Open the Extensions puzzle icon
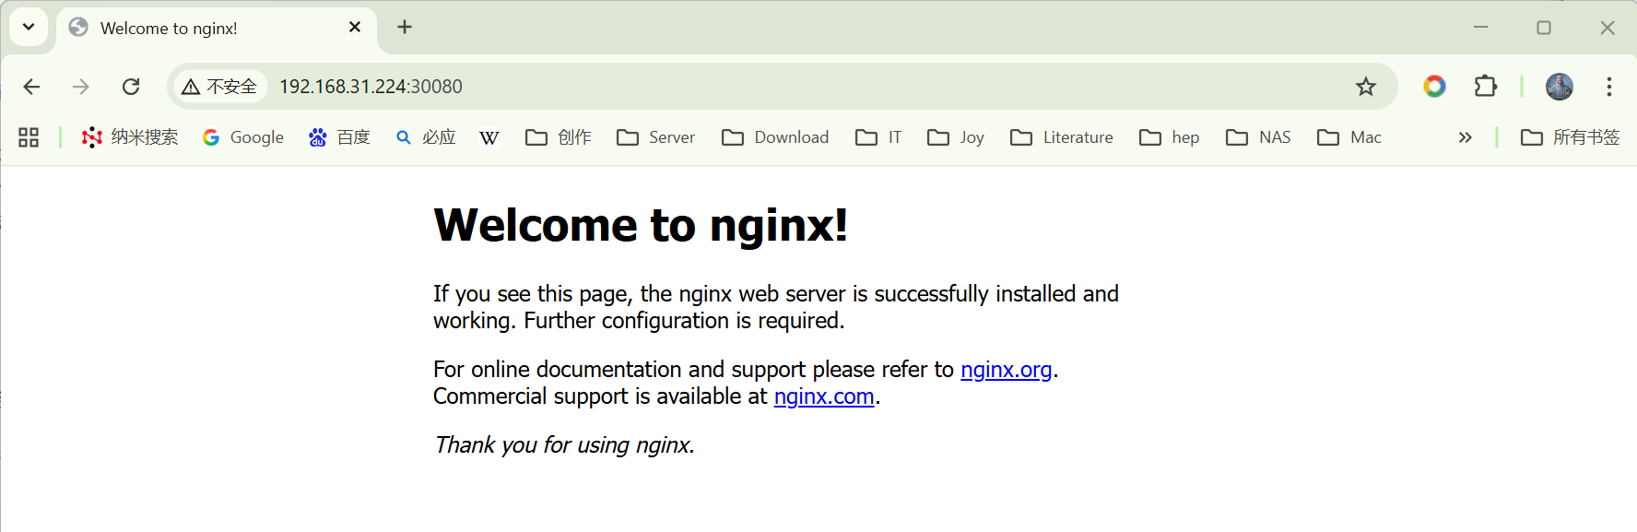This screenshot has width=1637, height=532. pyautogui.click(x=1485, y=87)
